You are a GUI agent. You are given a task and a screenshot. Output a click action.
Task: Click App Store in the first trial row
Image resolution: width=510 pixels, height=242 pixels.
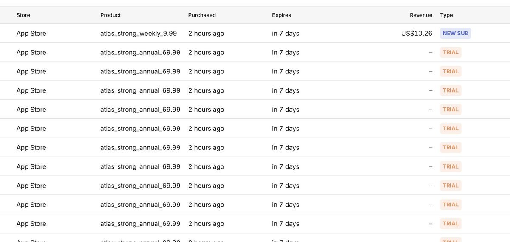(31, 53)
